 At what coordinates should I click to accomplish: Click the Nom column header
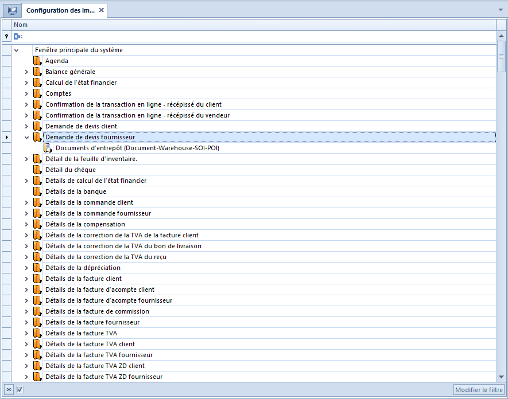254,25
